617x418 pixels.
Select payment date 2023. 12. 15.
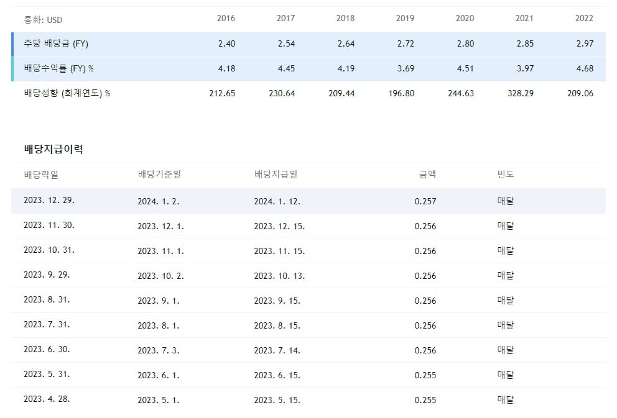pos(280,226)
